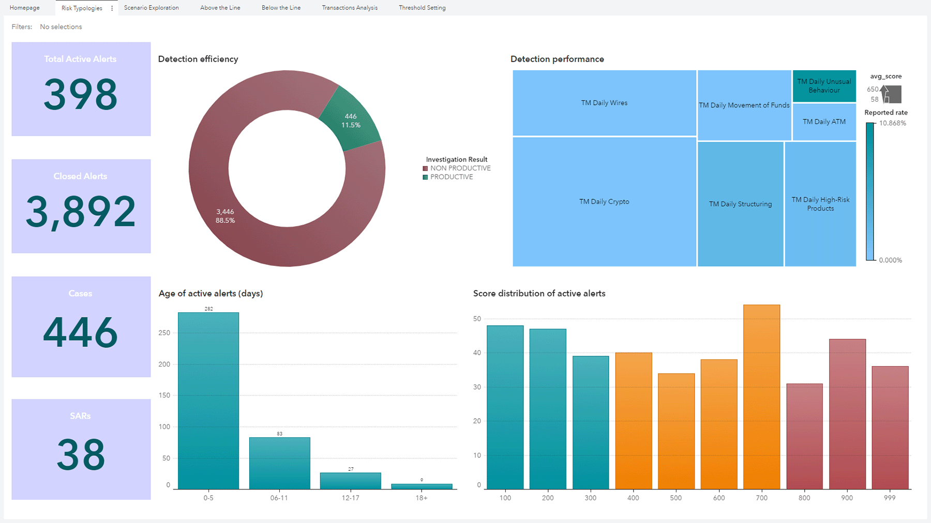The image size is (931, 523).
Task: Open the Risk Typologies tab options menu
Action: coord(112,8)
